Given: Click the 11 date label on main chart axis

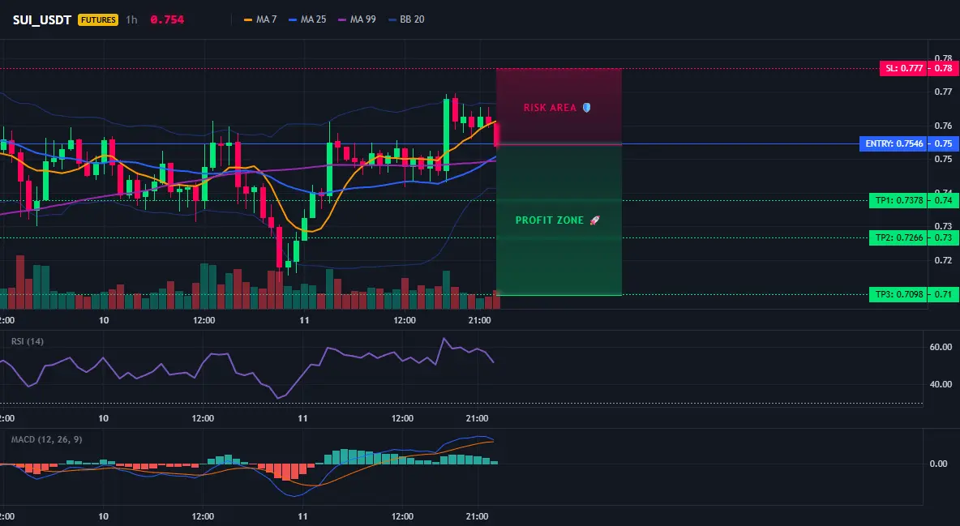Looking at the screenshot, I should pyautogui.click(x=304, y=320).
